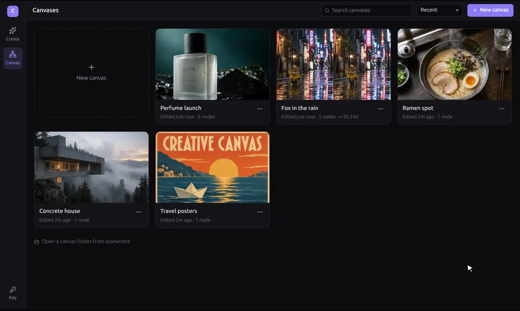Click the Travel posters title
The image size is (520, 311).
[179, 211]
